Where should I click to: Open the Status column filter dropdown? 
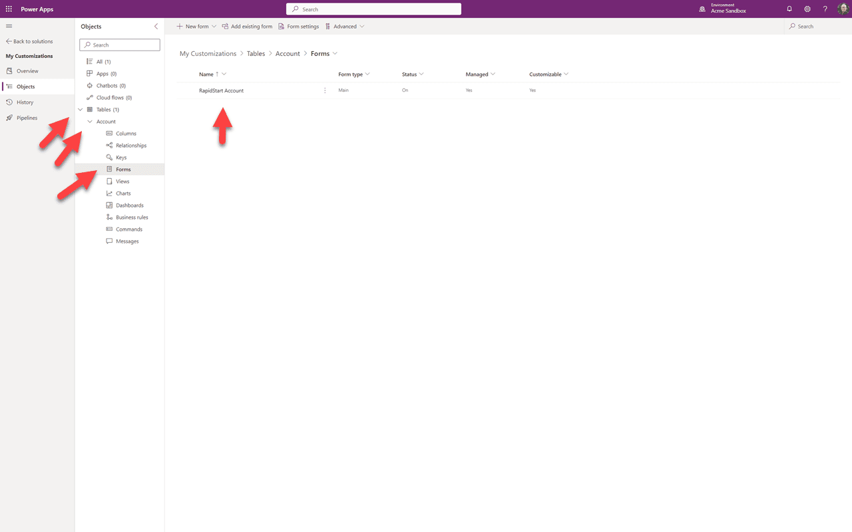[x=421, y=74]
